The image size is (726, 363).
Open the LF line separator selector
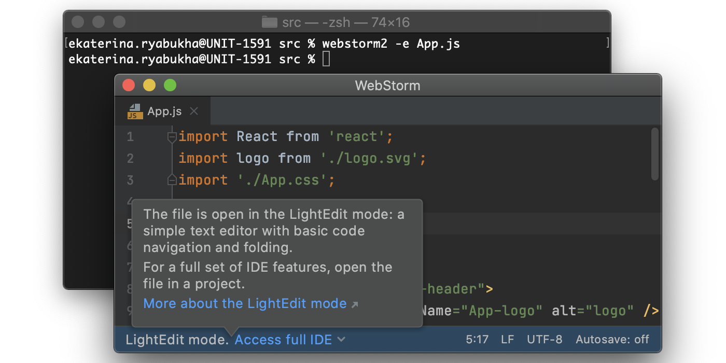[508, 340]
